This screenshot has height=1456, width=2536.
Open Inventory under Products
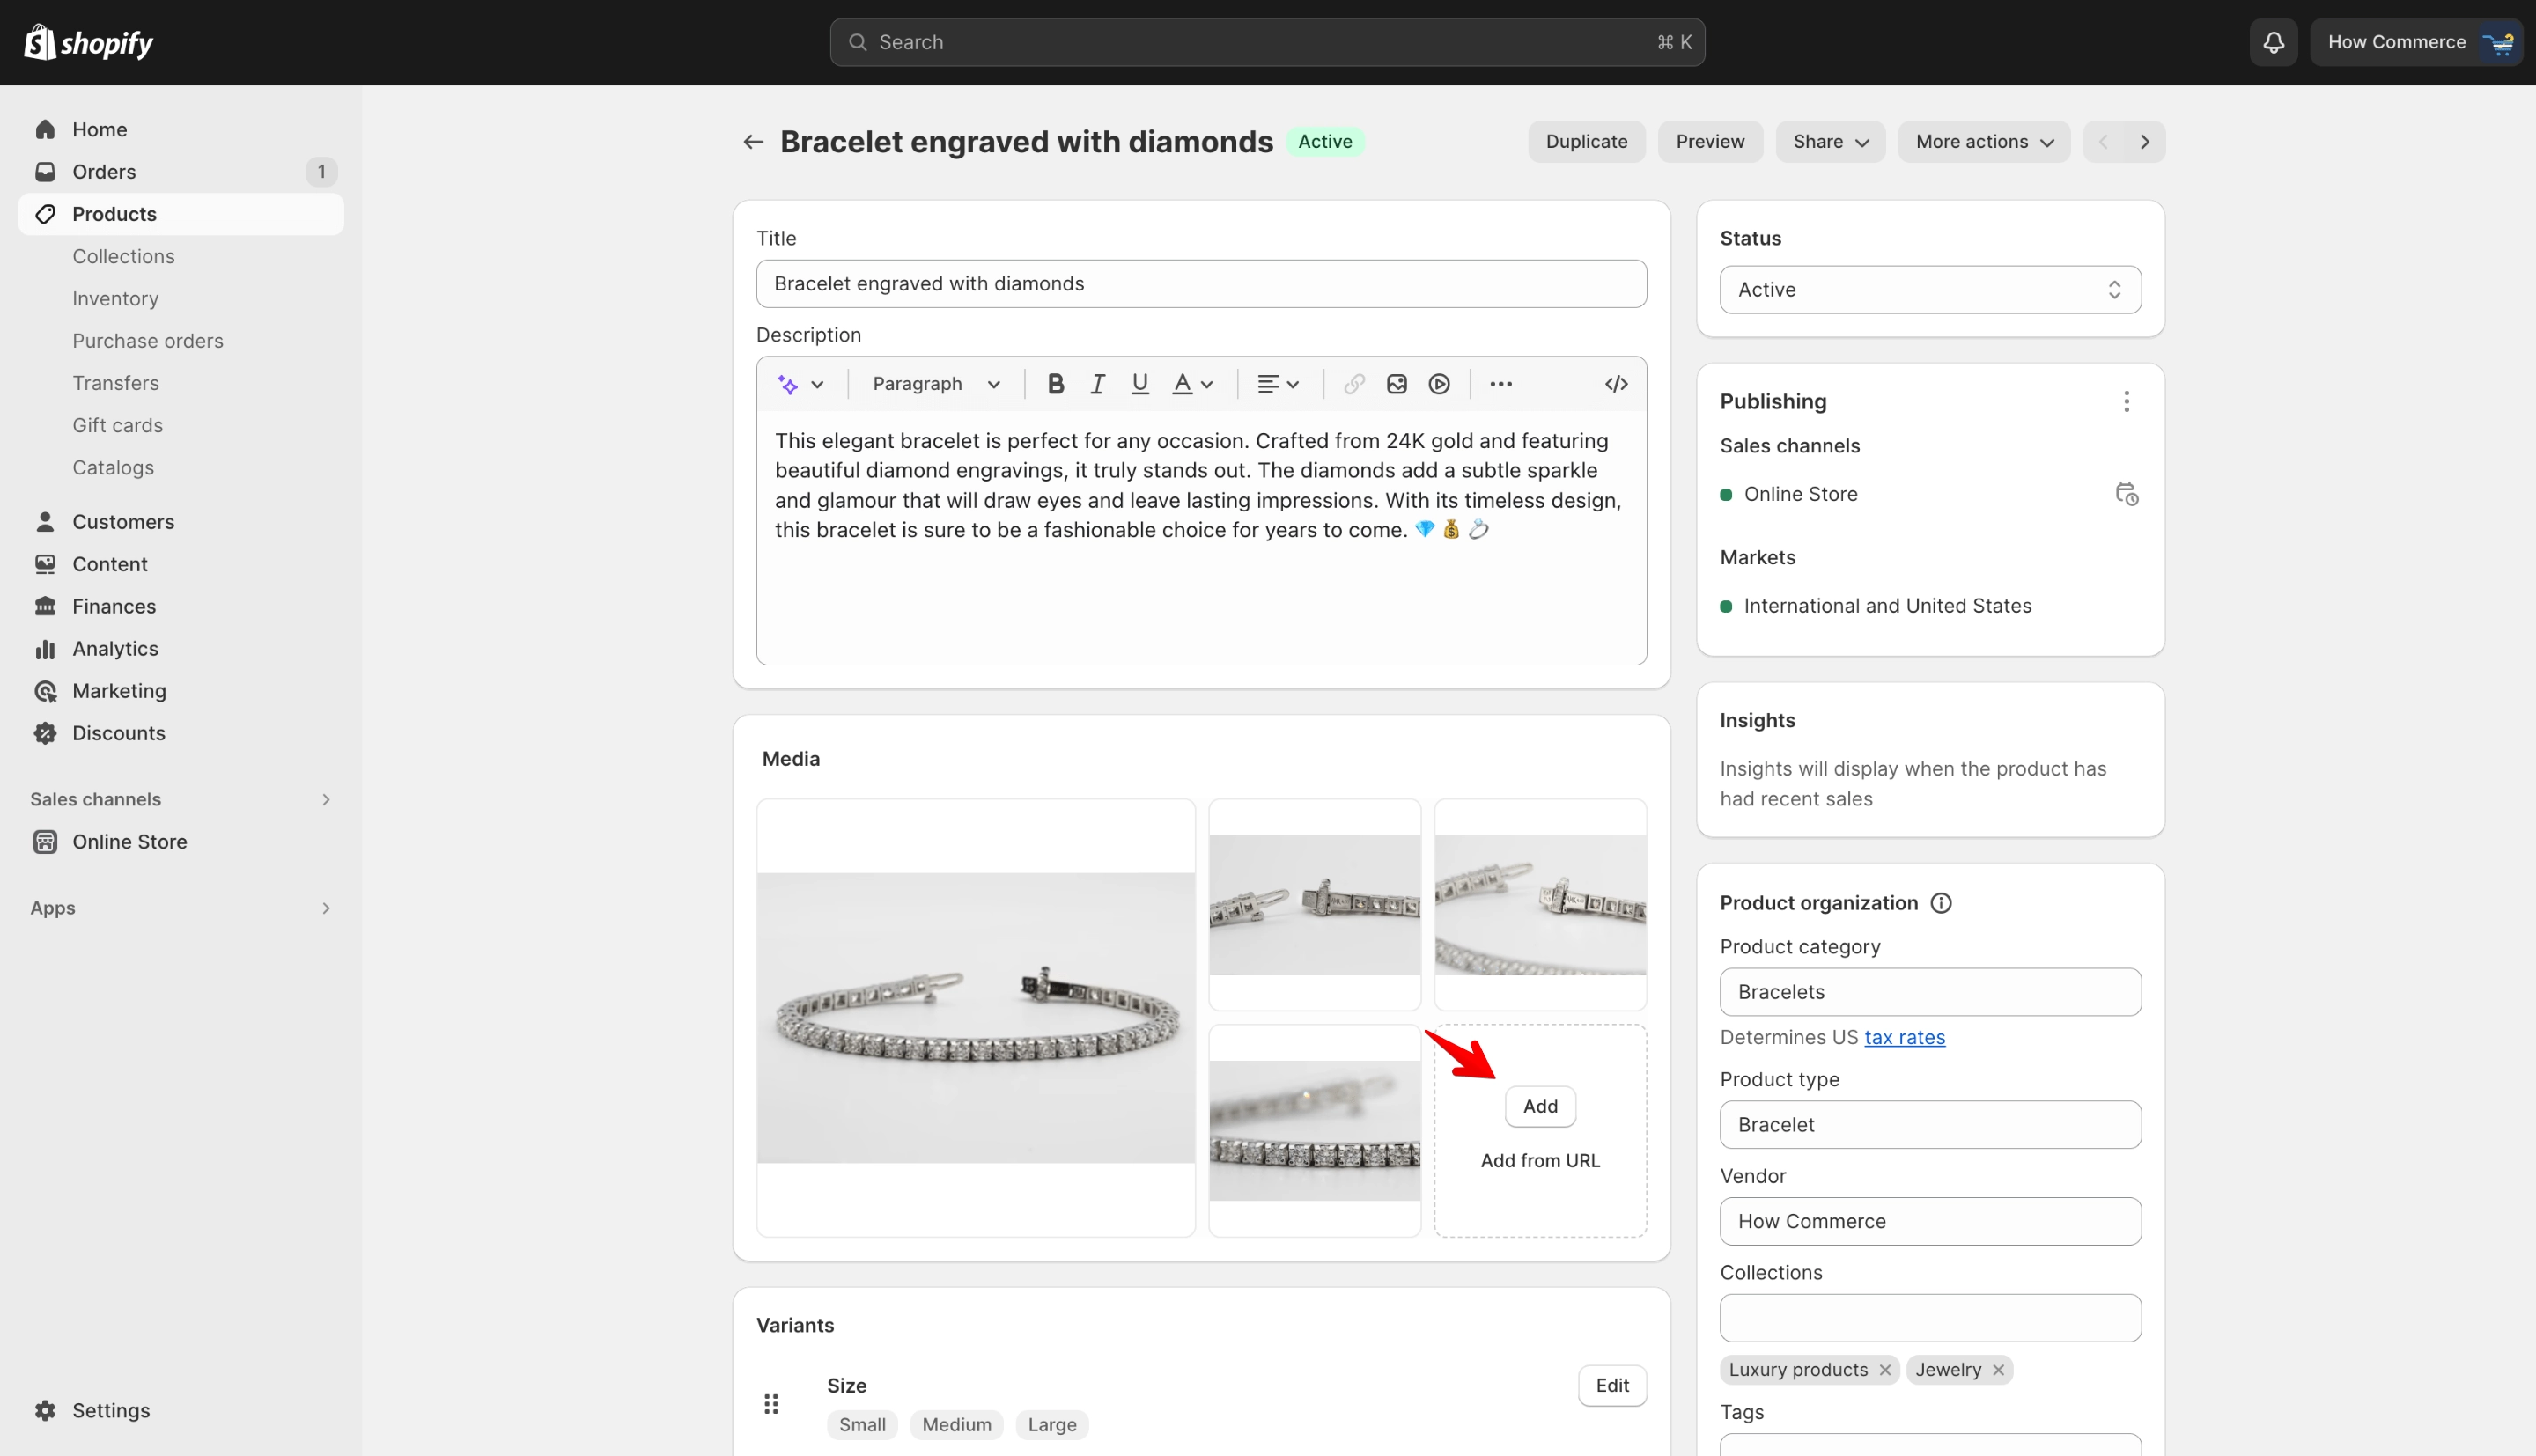115,299
